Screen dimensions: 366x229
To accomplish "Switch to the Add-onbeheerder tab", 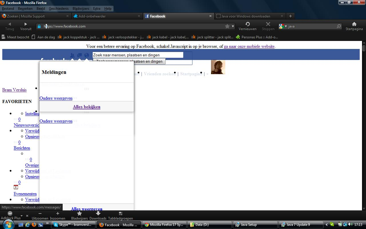I will [x=107, y=16].
